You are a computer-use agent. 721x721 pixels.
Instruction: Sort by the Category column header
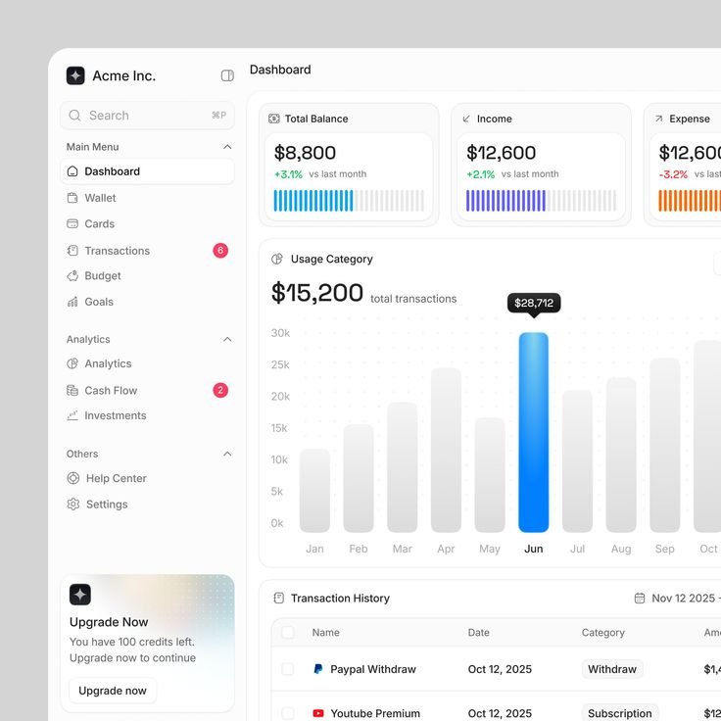pyautogui.click(x=602, y=632)
